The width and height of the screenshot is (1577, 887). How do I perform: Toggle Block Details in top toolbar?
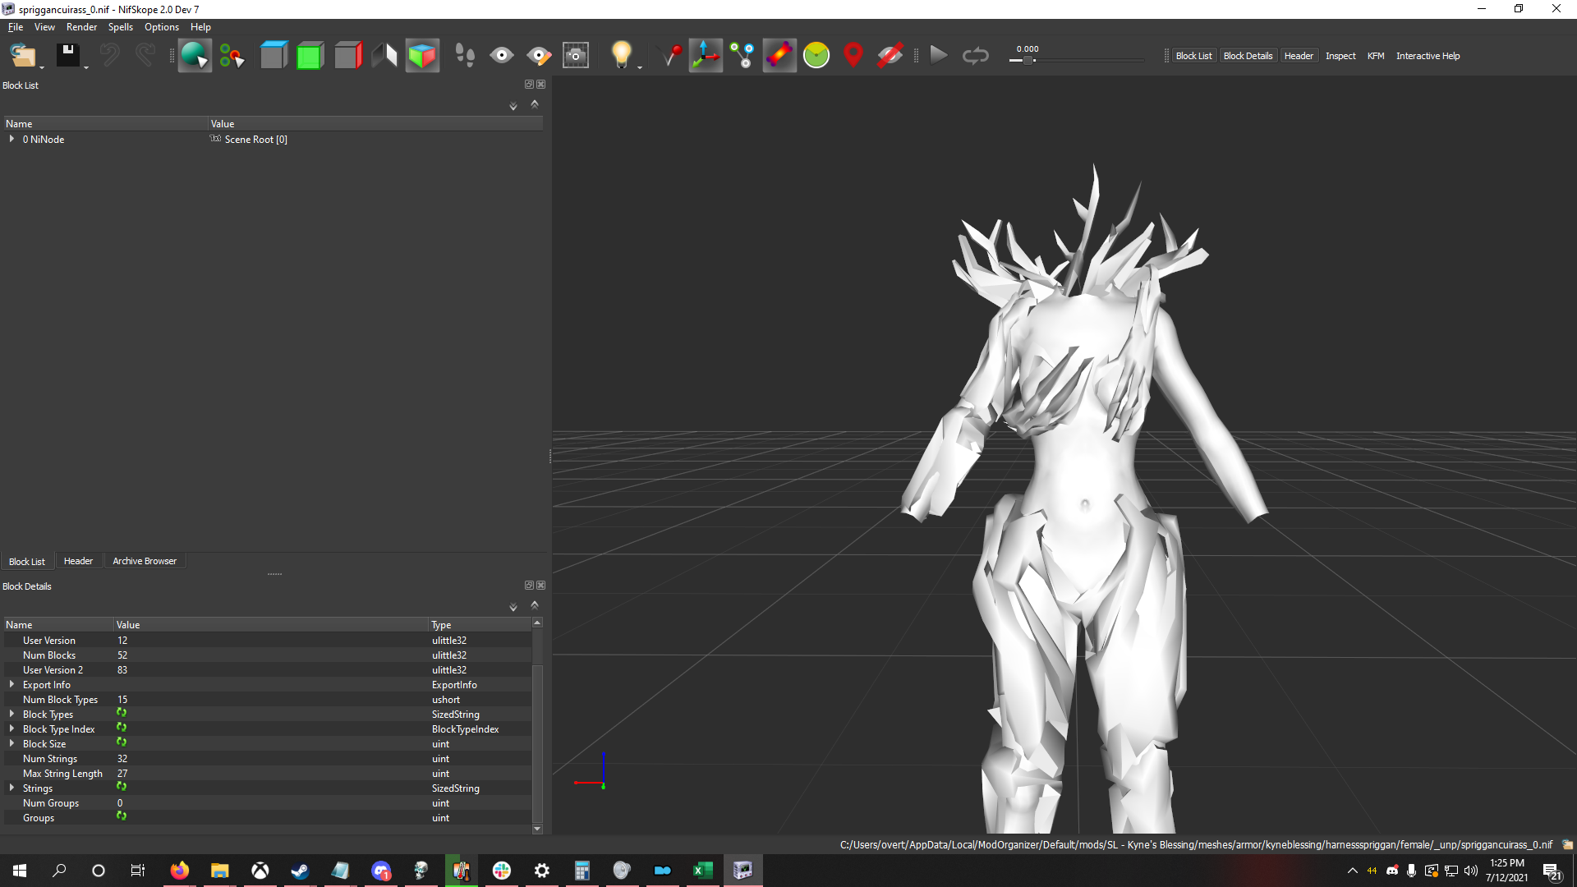click(x=1248, y=56)
